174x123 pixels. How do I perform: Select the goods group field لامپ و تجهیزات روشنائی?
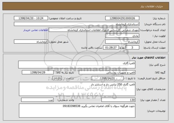pos(107,72)
